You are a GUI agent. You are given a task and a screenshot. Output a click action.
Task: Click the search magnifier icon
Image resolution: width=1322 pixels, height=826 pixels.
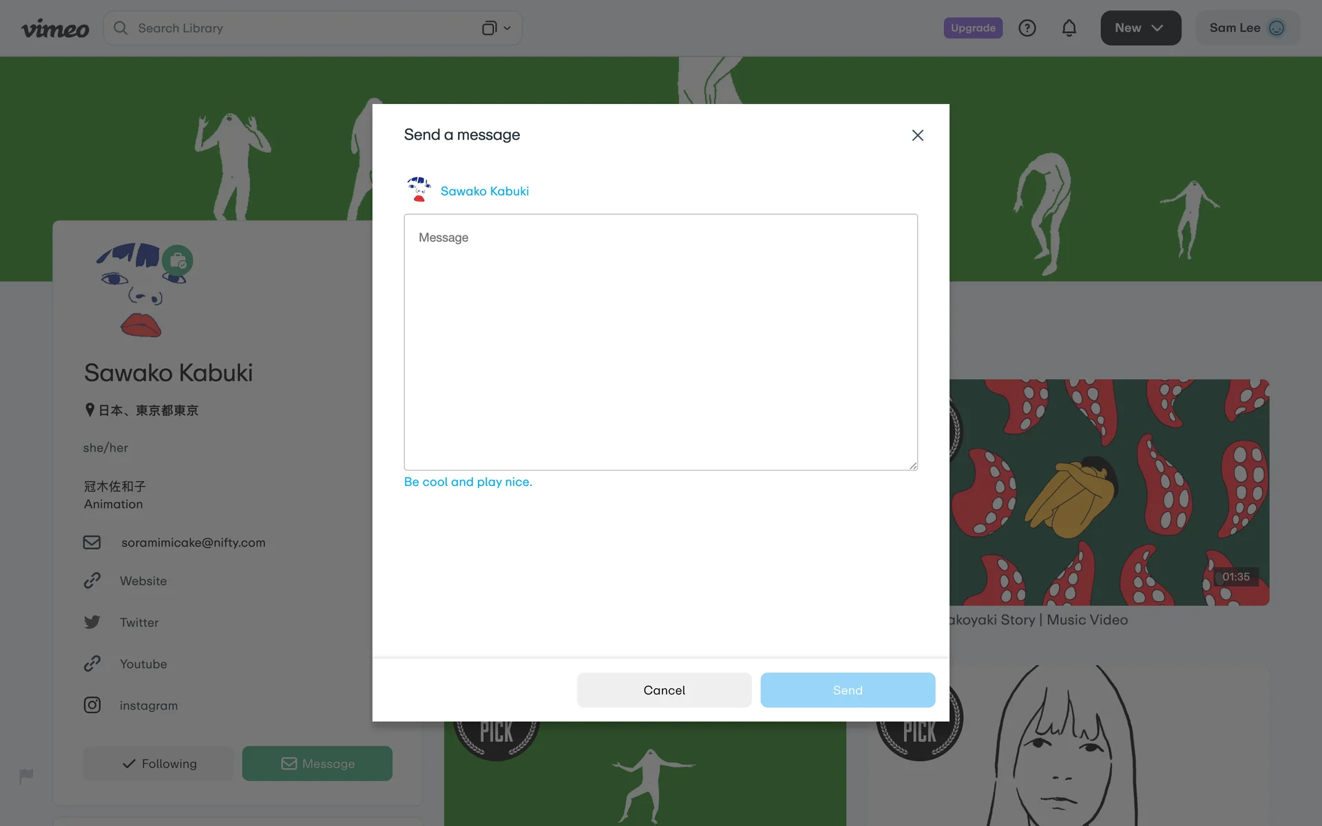[120, 28]
